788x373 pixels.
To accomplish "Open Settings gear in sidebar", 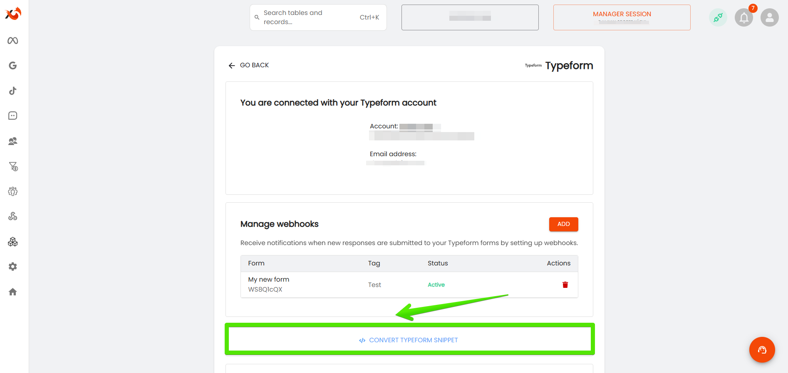I will pos(13,266).
